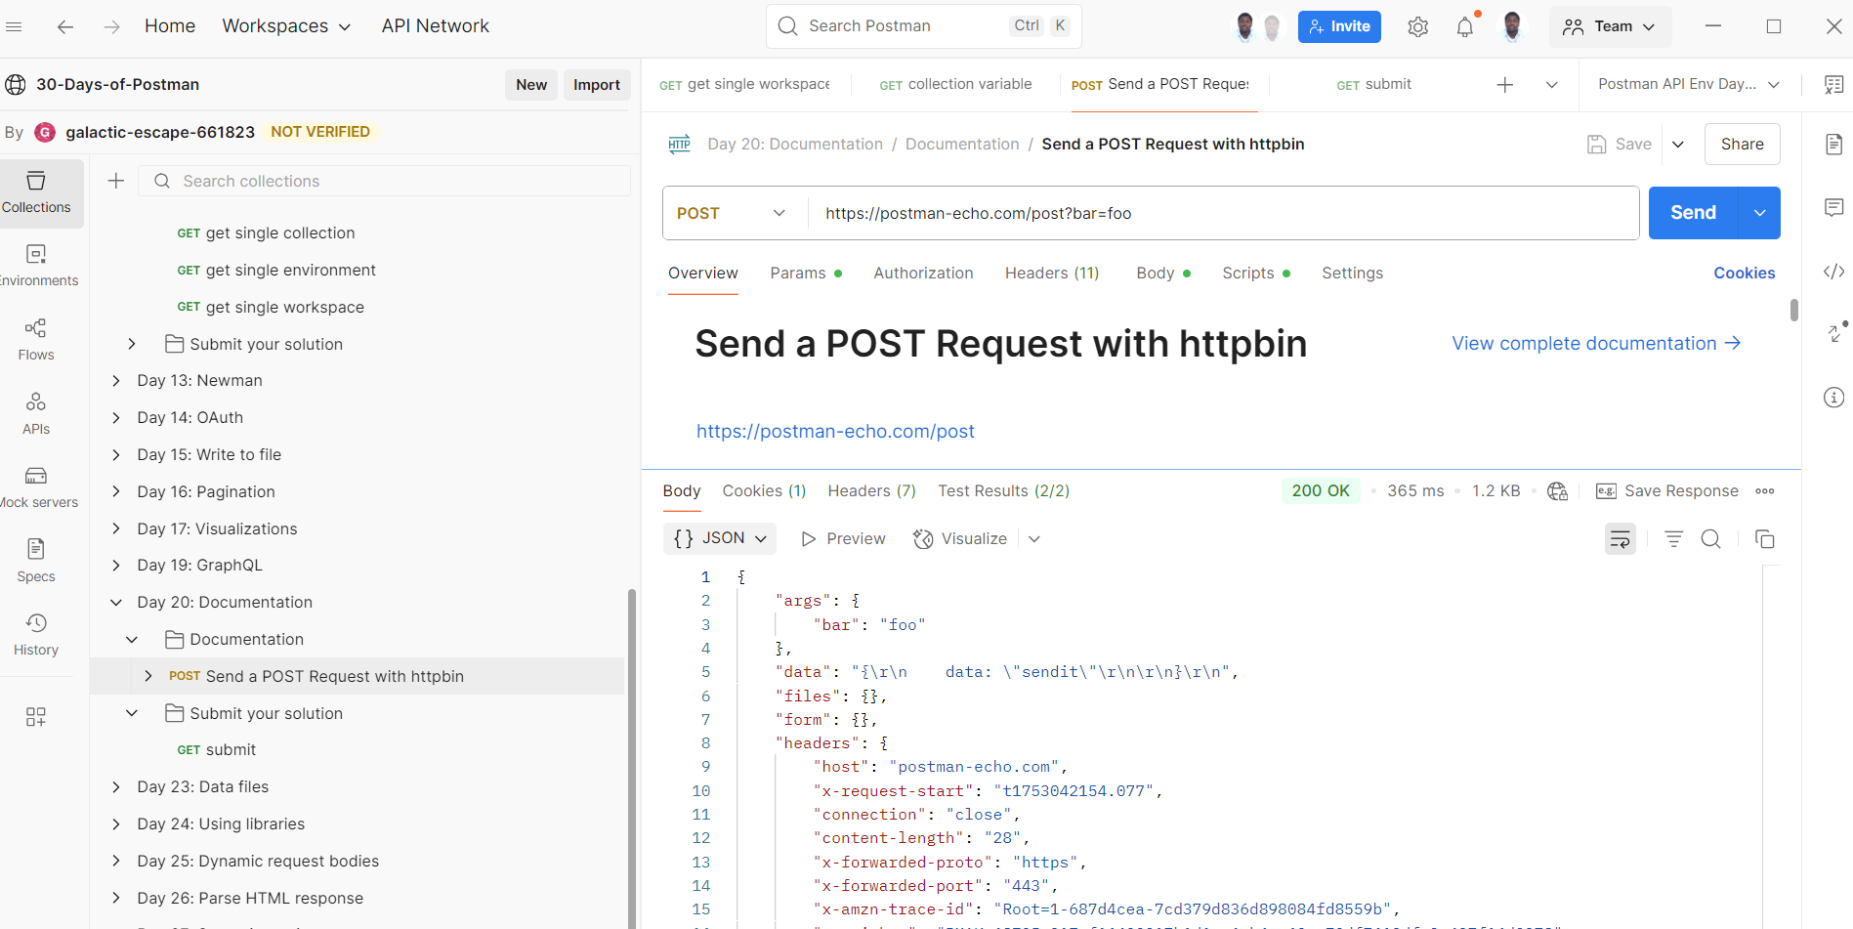1853x929 pixels.
Task: Toggle word wrap in response body
Action: 1620,538
